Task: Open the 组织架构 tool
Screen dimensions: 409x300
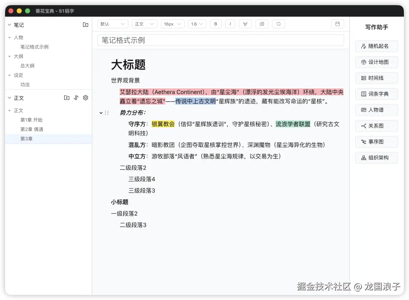Action: pos(376,158)
